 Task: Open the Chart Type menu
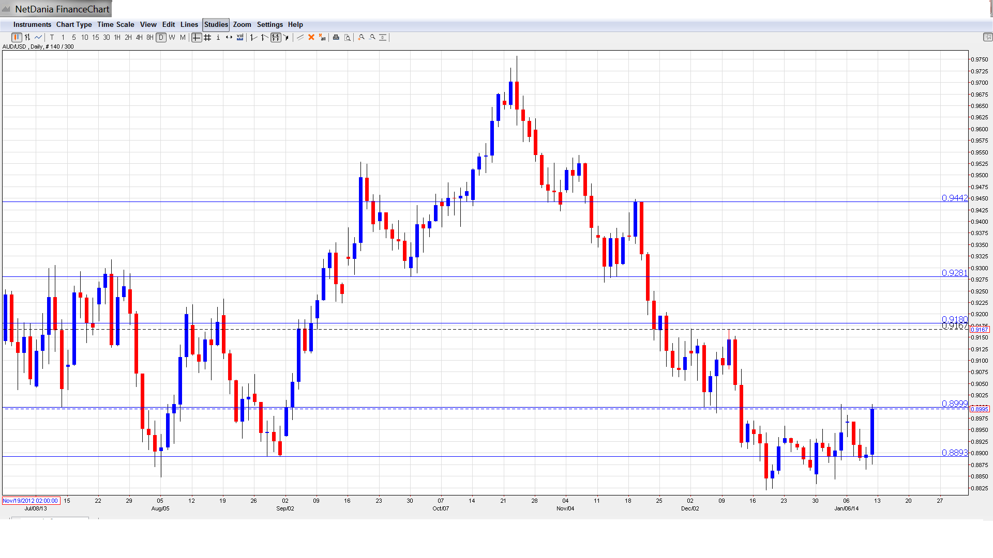[x=74, y=24]
